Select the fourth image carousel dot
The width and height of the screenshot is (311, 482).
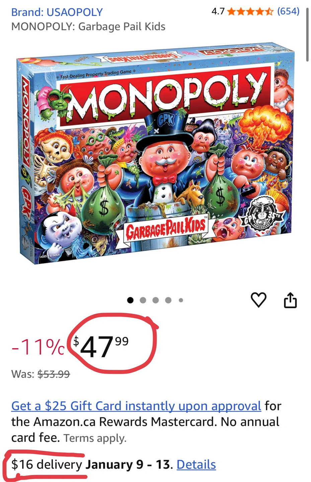168,300
